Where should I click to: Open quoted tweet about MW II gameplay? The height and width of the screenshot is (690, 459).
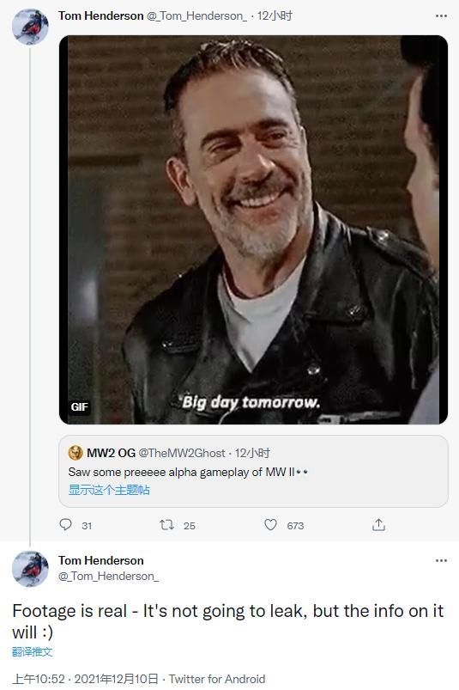tap(253, 471)
